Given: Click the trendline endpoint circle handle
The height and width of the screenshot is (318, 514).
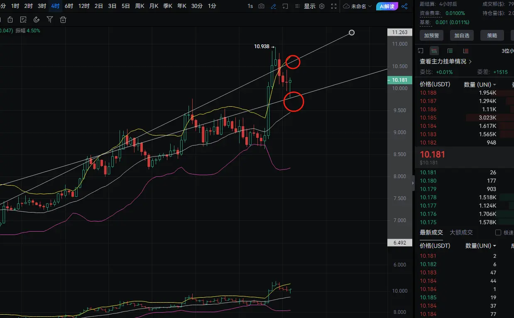Looking at the screenshot, I should (352, 32).
